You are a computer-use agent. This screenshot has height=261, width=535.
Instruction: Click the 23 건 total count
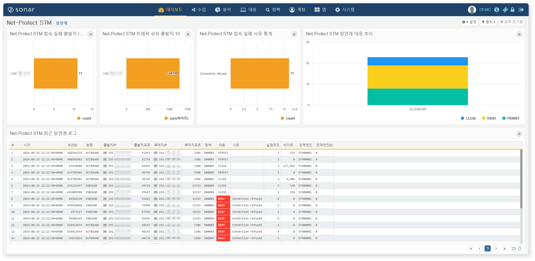click(x=516, y=248)
